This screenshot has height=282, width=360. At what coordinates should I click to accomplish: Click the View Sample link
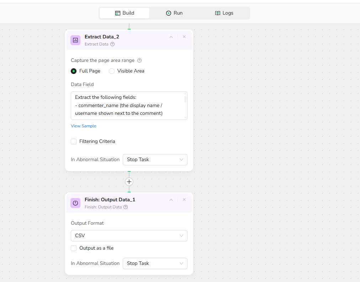click(84, 126)
